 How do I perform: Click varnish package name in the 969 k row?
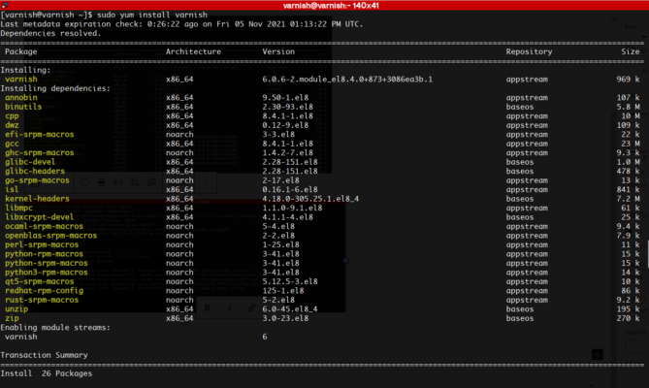coord(21,79)
